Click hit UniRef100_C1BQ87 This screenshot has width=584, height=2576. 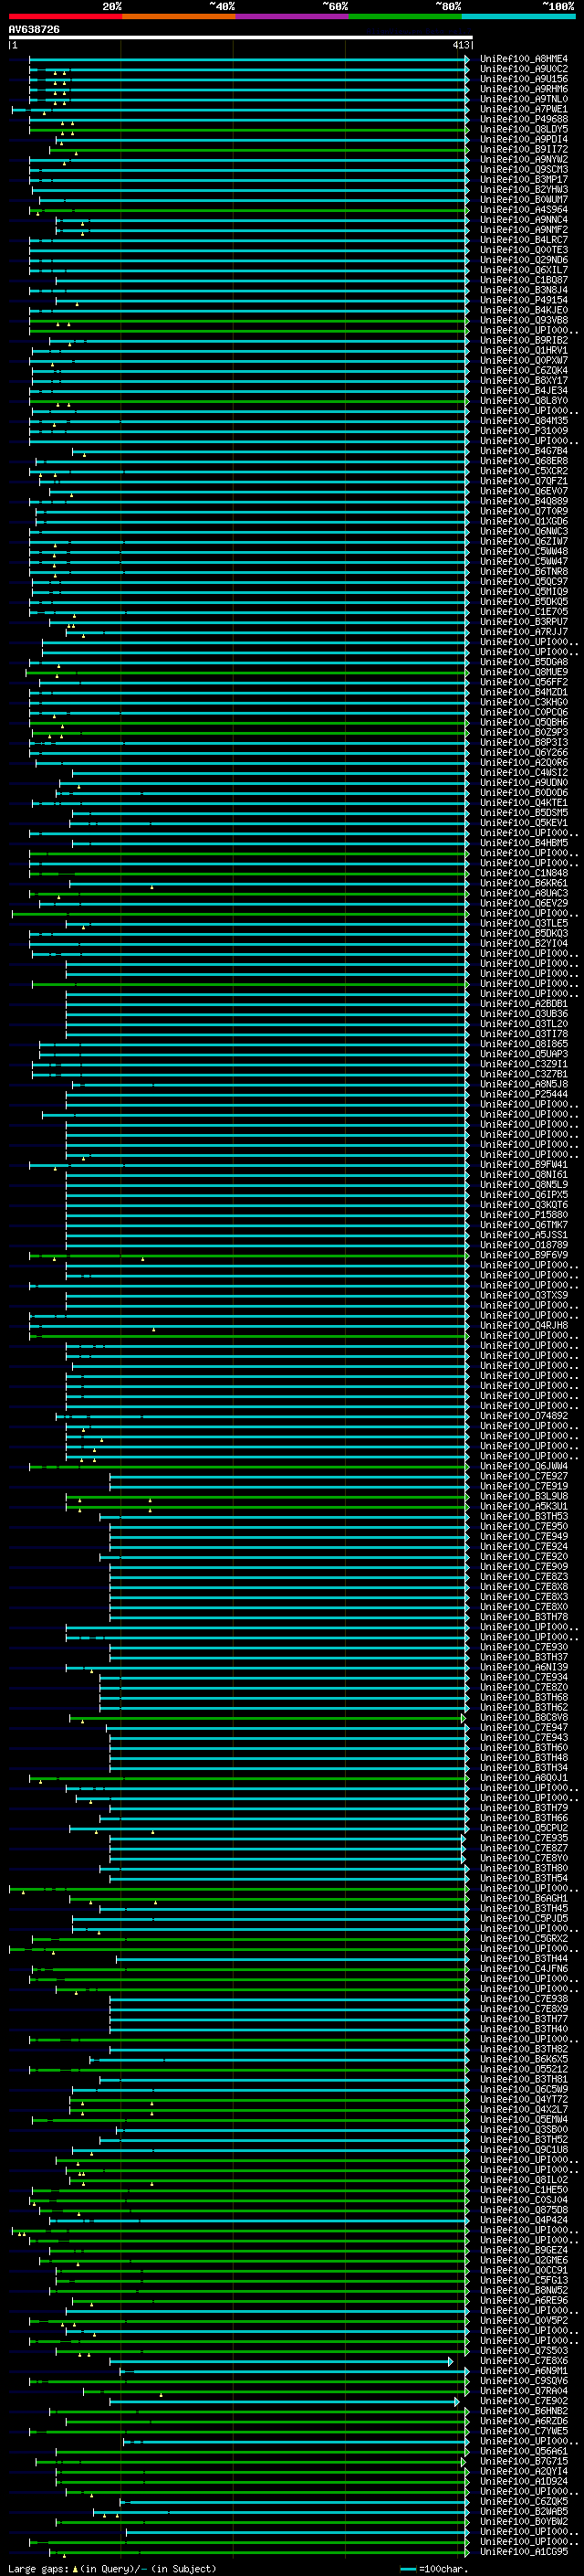[x=523, y=280]
